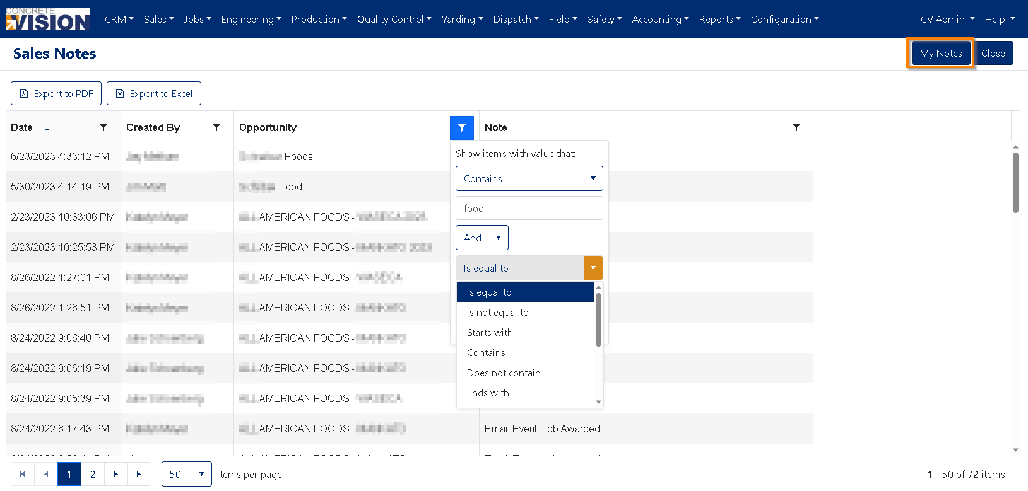
Task: Select 'Ends with' option
Action: coord(525,393)
